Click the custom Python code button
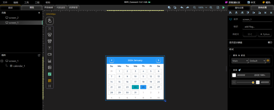 [265, 34]
